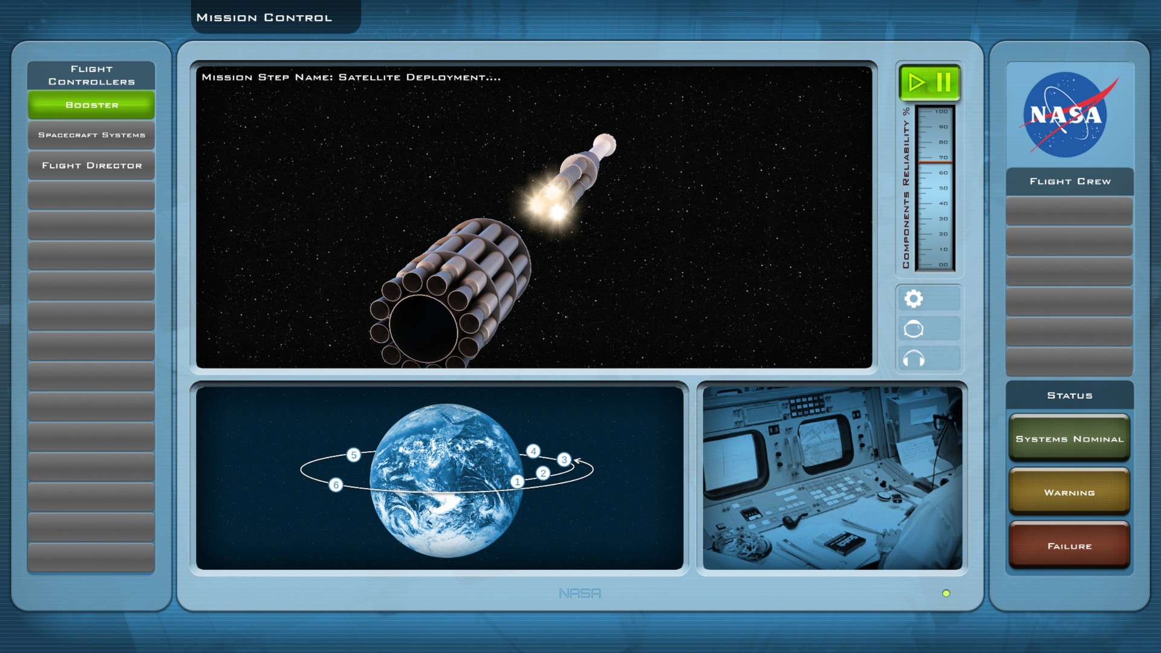Viewport: 1161px width, 653px height.
Task: Switch to Spacecraft Systems controller
Action: click(x=91, y=135)
